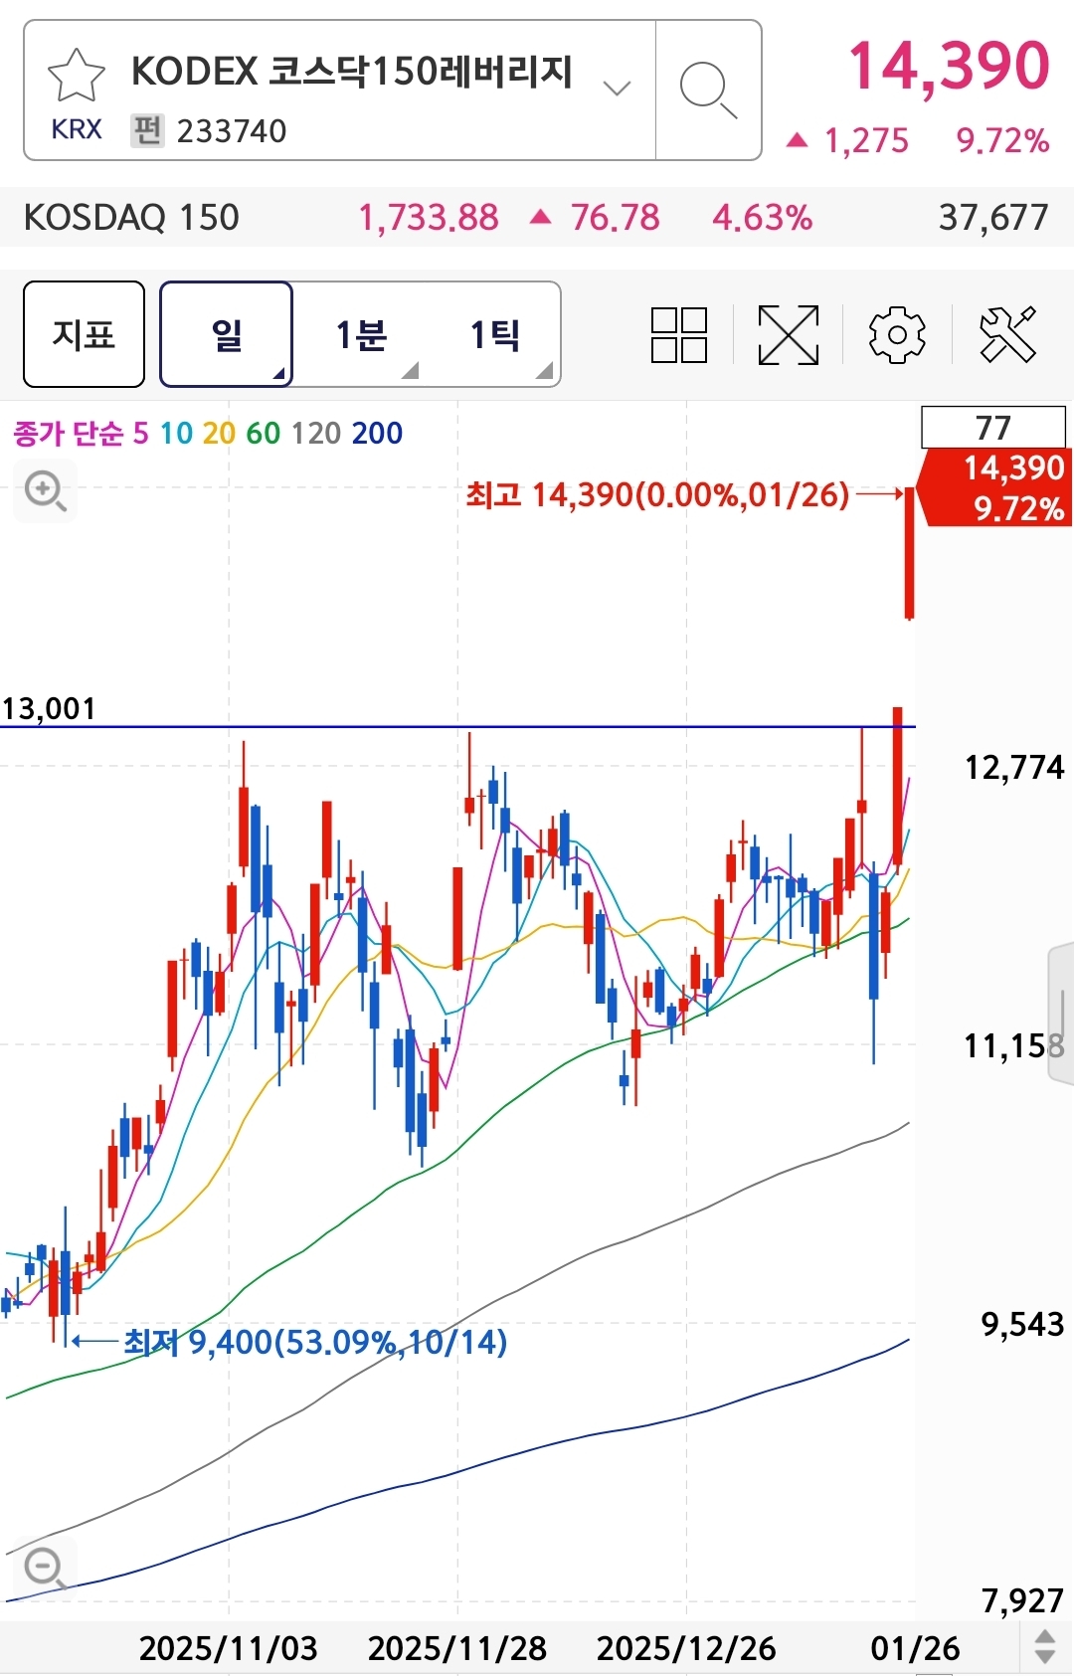Screen dimensions: 1074x1676
Task: Open the chart grid layout icon
Action: [679, 334]
